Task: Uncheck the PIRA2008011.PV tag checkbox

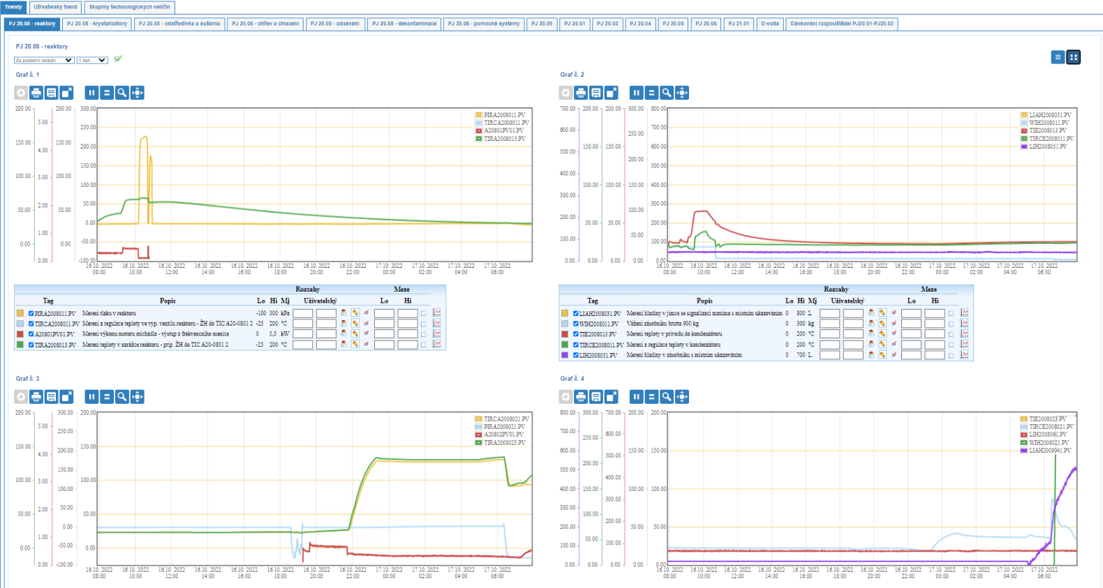Action: tap(31, 313)
